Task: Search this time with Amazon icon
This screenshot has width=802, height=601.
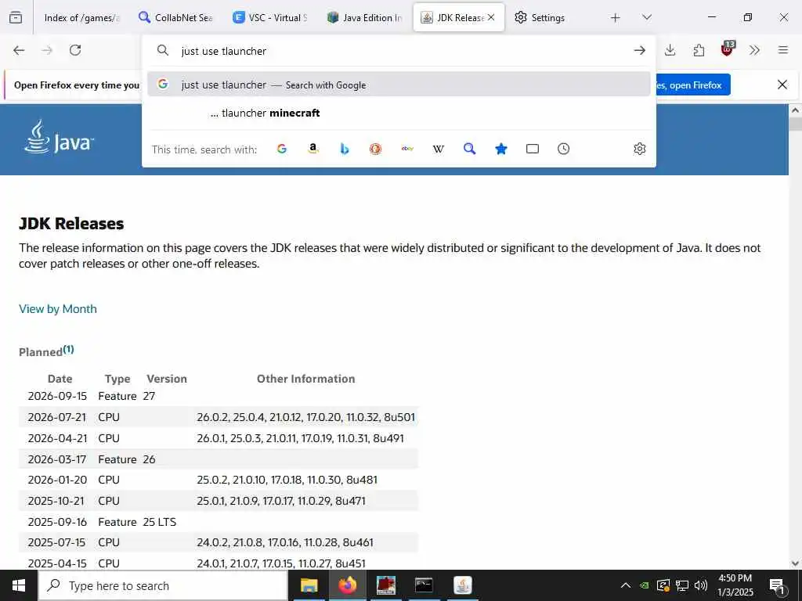Action: click(313, 149)
